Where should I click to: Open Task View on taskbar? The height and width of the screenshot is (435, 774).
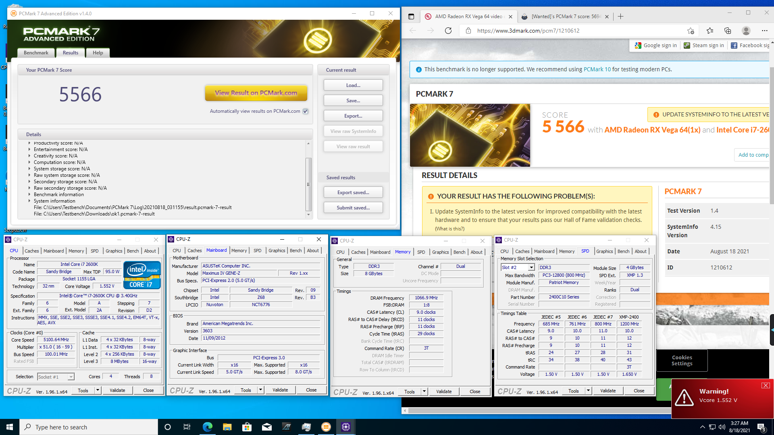coord(187,427)
